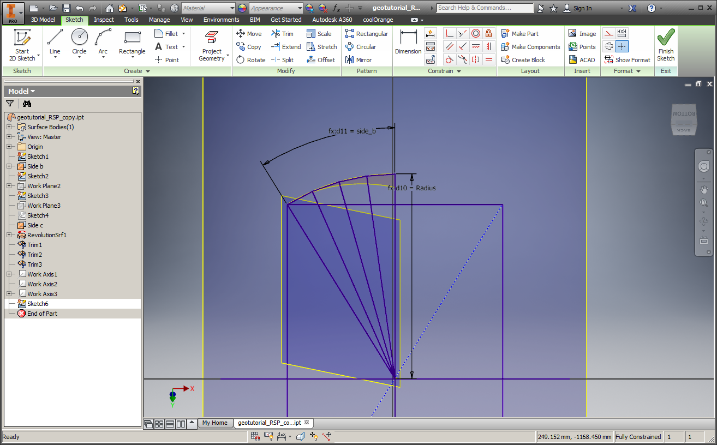
Task: Select the Circle sketch tool
Action: pos(79,44)
